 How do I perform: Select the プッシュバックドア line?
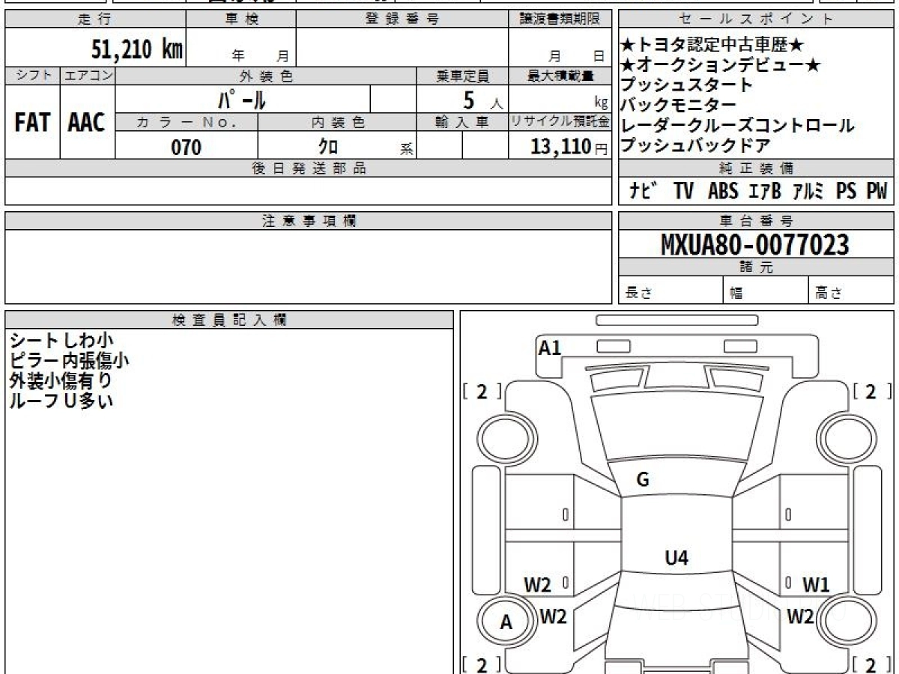(x=694, y=145)
